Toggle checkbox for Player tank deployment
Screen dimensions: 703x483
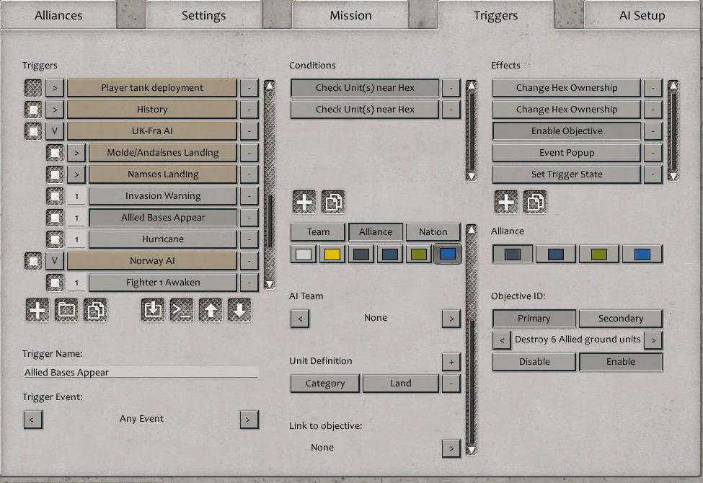click(x=32, y=88)
